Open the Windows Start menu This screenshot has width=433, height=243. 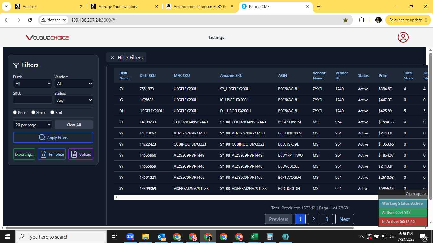click(x=8, y=237)
